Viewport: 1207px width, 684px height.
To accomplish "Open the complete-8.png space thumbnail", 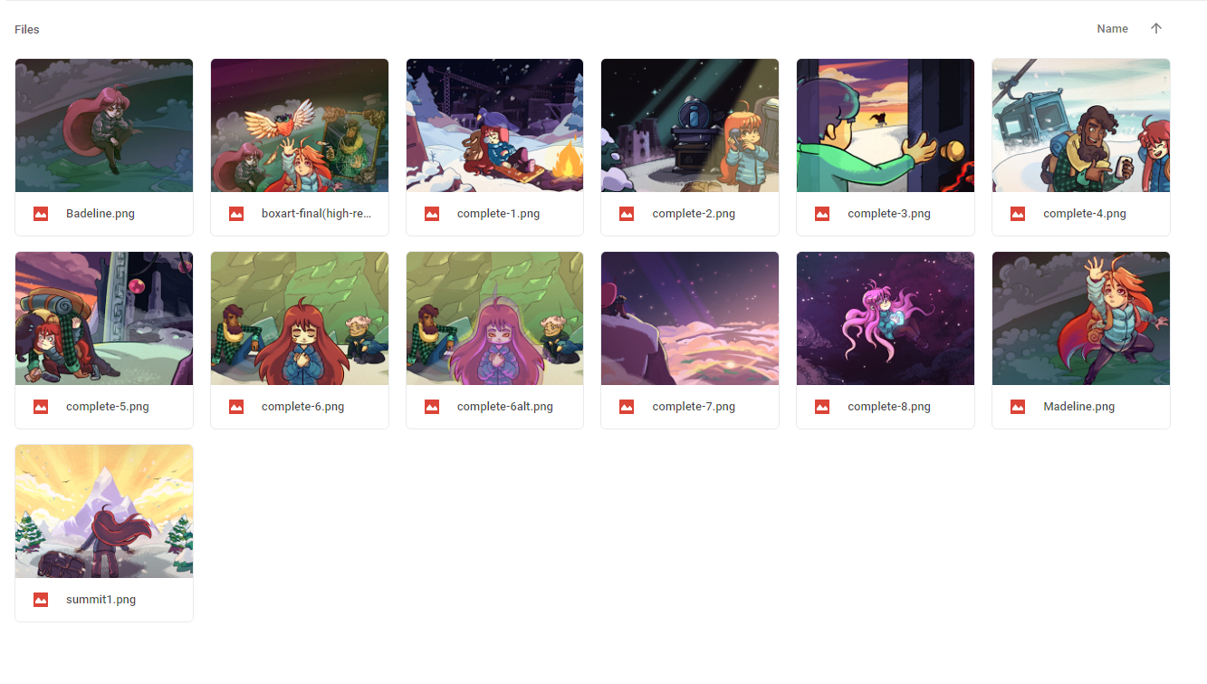I will click(x=886, y=319).
